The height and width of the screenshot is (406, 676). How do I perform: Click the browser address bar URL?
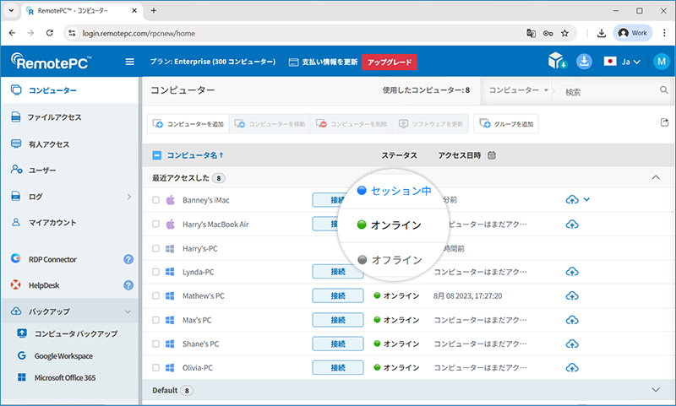click(139, 33)
